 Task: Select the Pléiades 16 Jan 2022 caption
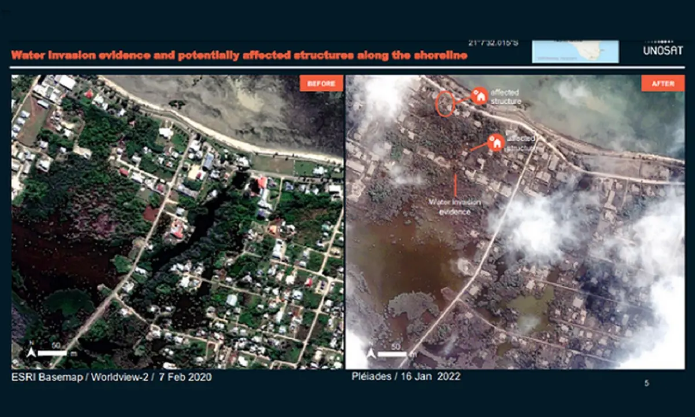point(405,376)
